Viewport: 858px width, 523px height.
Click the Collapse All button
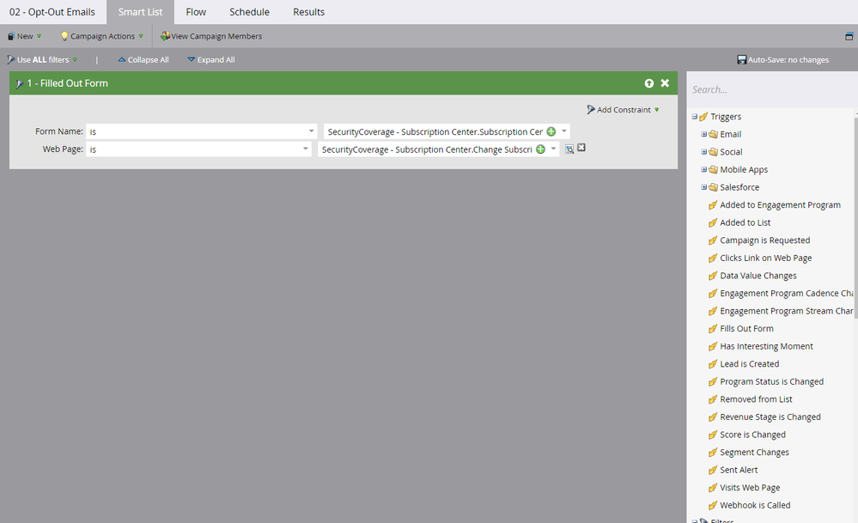tap(143, 60)
